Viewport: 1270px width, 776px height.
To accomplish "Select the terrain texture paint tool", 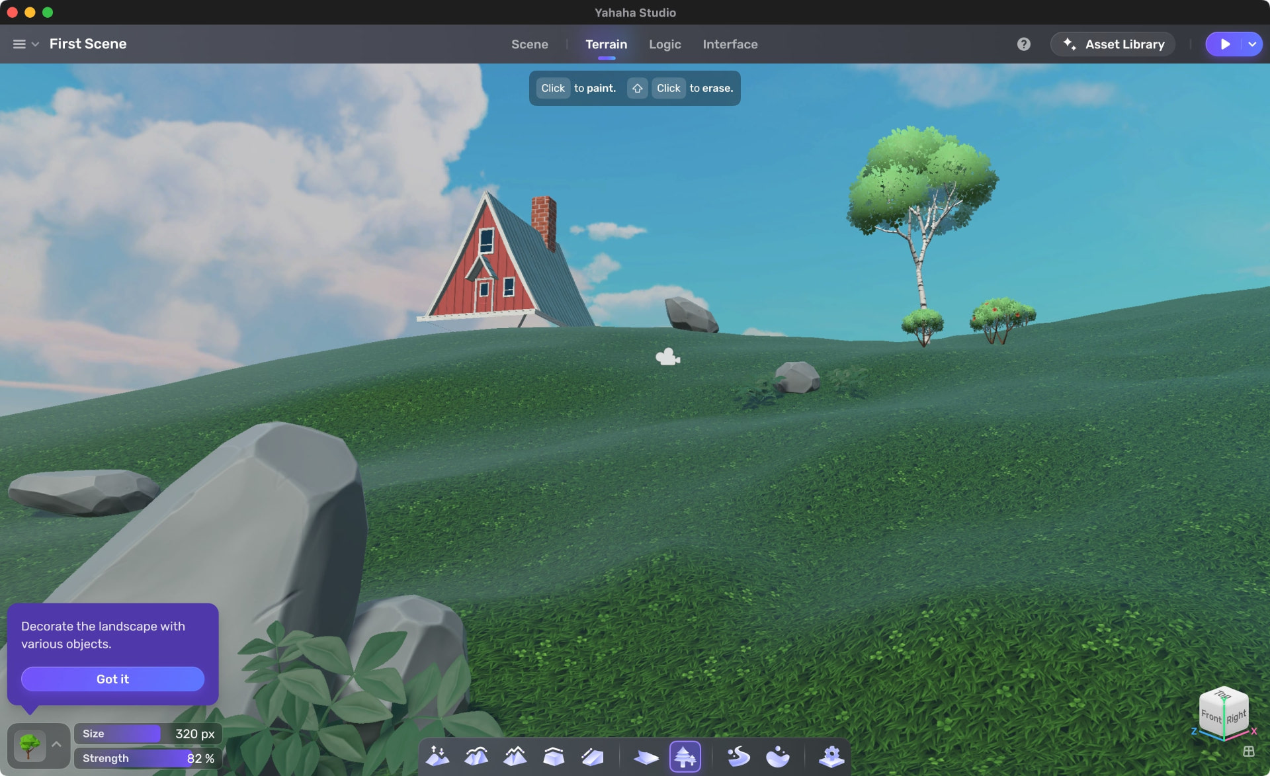I will [646, 756].
